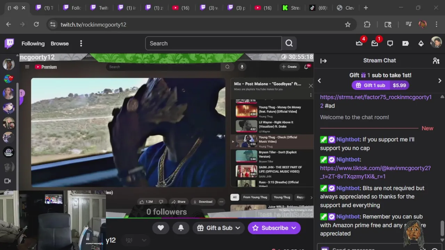Viewport: 445px width, 250px height.
Task: Open Prime loot crown inbox
Action: tap(359, 43)
